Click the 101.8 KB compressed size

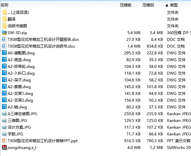click(x=155, y=87)
